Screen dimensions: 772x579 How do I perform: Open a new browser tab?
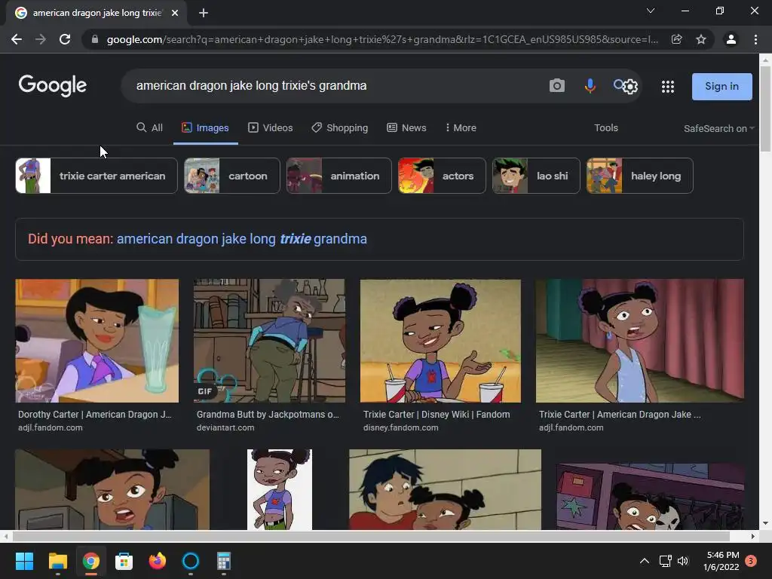click(x=204, y=13)
